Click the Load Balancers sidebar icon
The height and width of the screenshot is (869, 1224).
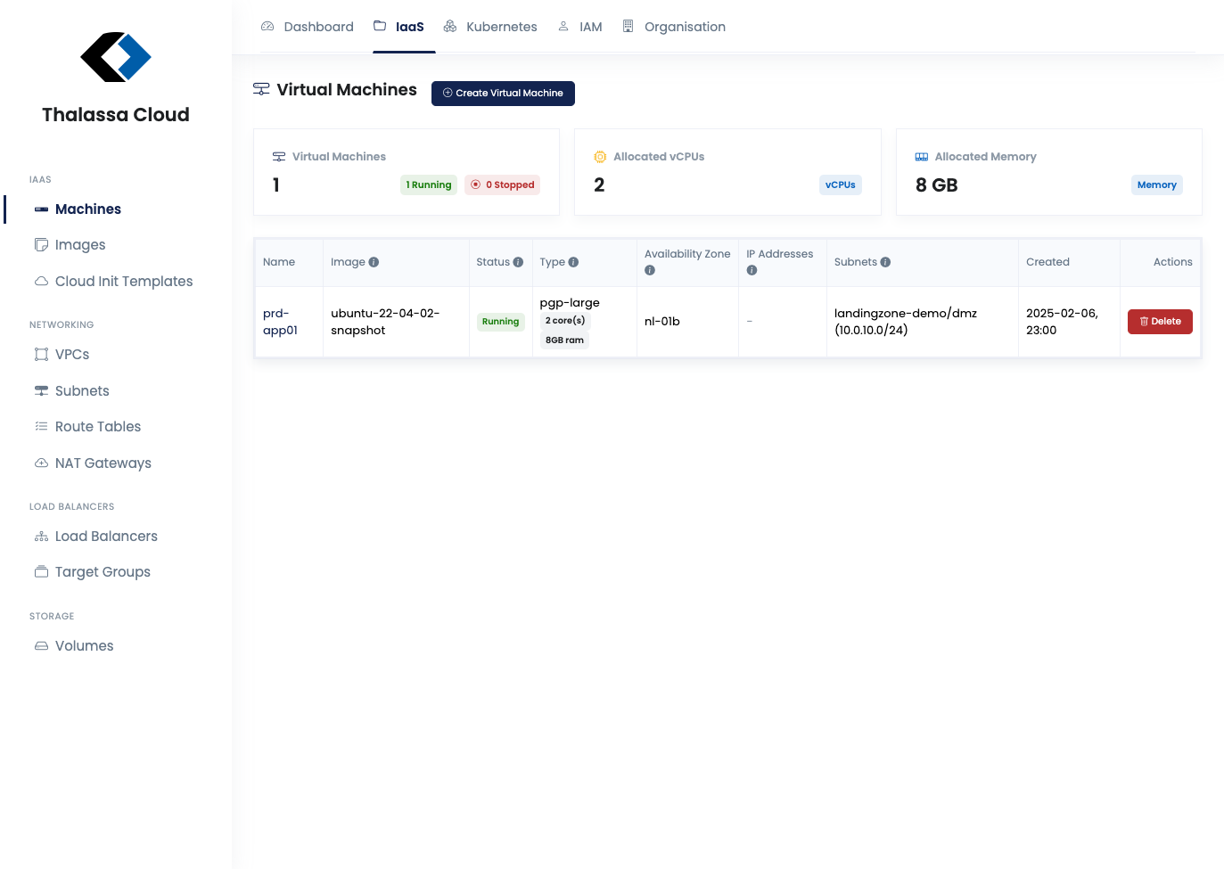[41, 537]
